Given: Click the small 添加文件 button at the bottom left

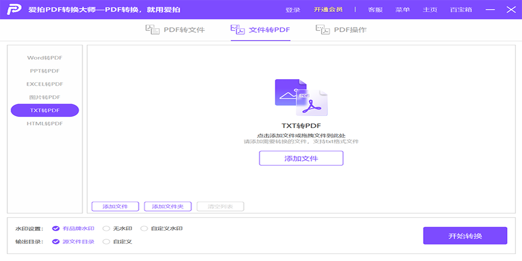Looking at the screenshot, I should [115, 207].
